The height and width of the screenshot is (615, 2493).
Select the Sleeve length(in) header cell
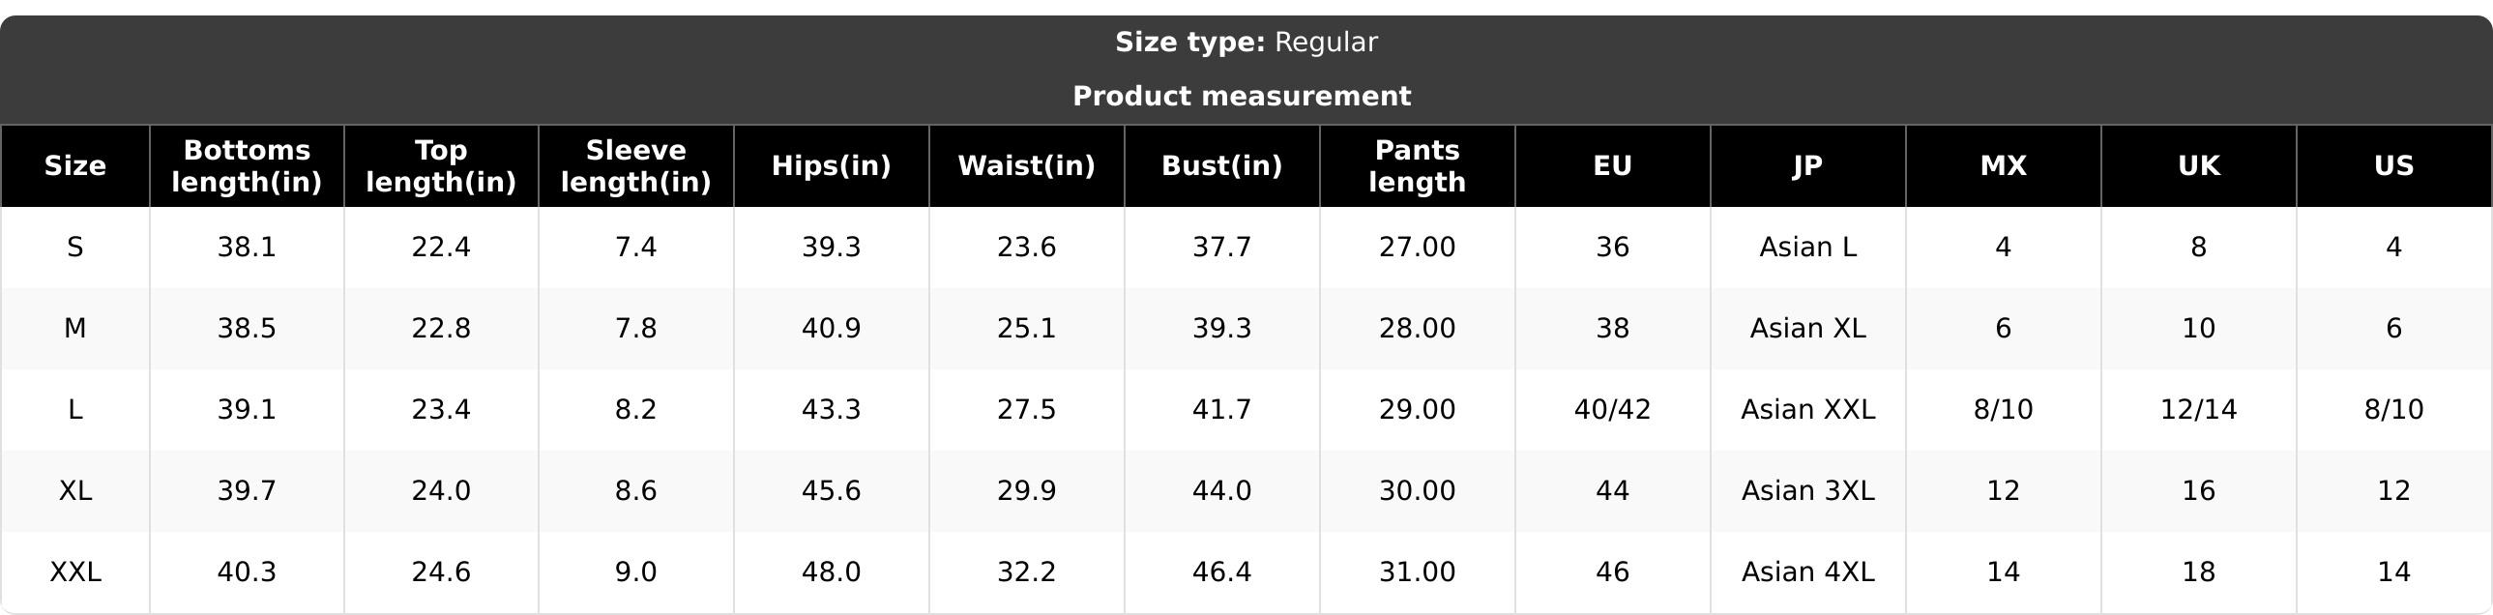coord(636,165)
